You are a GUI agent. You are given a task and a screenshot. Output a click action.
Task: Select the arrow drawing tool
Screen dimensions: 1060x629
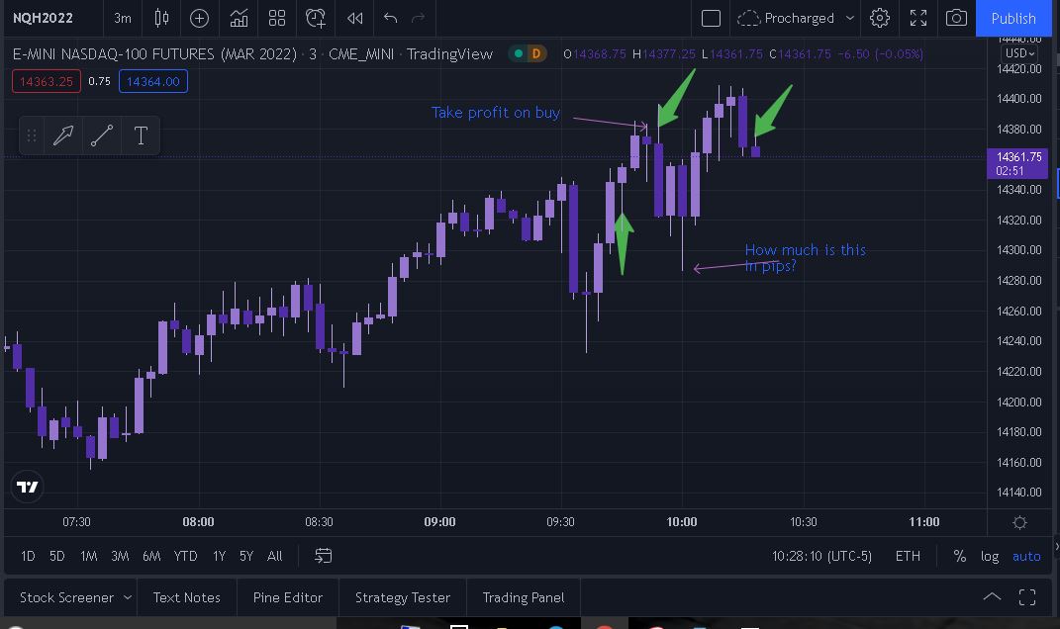pyautogui.click(x=63, y=135)
